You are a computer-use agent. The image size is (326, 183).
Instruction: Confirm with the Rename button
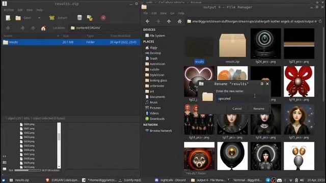pyautogui.click(x=259, y=108)
